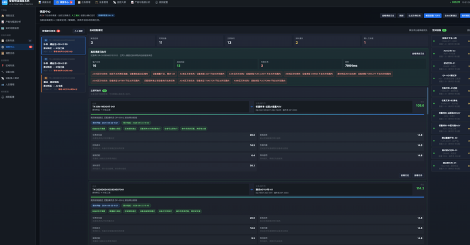Screen dimensions: 470x245
Task: Click the score bar under TK-SIM-WEIGHT-001
Action: tap(257, 114)
